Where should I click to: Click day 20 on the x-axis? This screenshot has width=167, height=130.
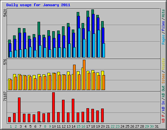point(103,126)
